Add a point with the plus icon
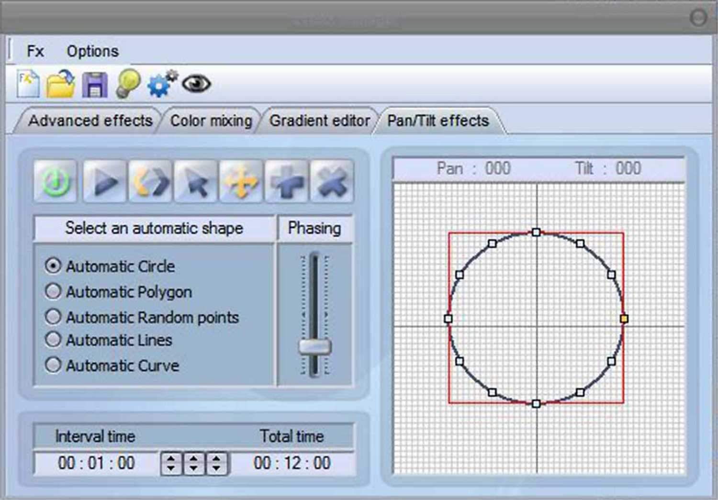 click(287, 182)
